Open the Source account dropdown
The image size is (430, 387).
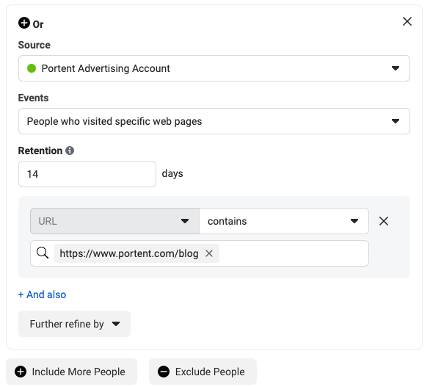[x=214, y=68]
